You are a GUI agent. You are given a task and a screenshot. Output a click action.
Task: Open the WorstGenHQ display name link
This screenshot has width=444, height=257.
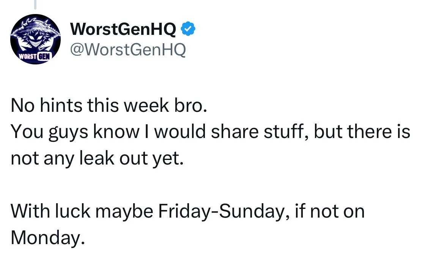click(123, 30)
